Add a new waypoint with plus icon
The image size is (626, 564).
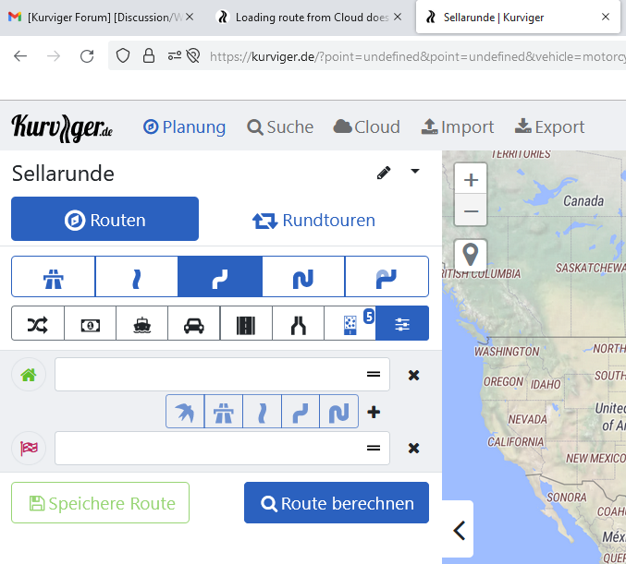point(374,412)
